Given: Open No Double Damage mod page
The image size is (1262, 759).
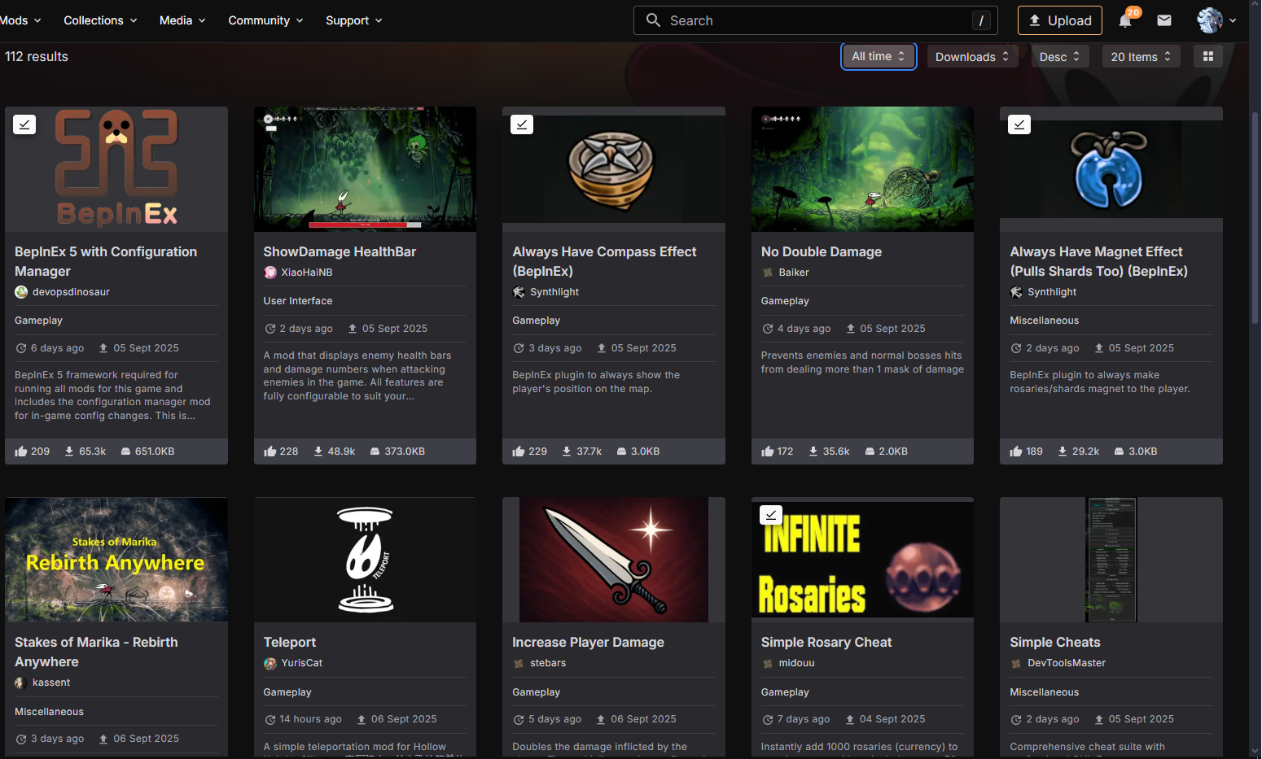Looking at the screenshot, I should (x=822, y=252).
